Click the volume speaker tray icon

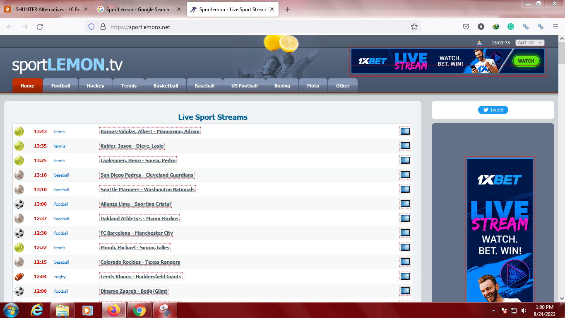pyautogui.click(x=524, y=311)
